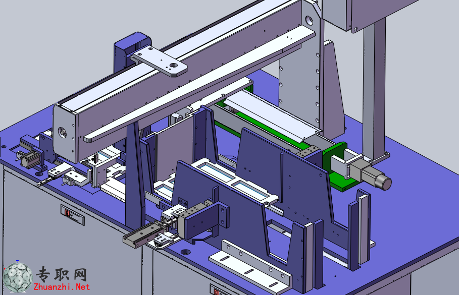The width and height of the screenshot is (459, 295).
Task: Pick the red rocker switch on left cabinet
Action: (x=67, y=213)
